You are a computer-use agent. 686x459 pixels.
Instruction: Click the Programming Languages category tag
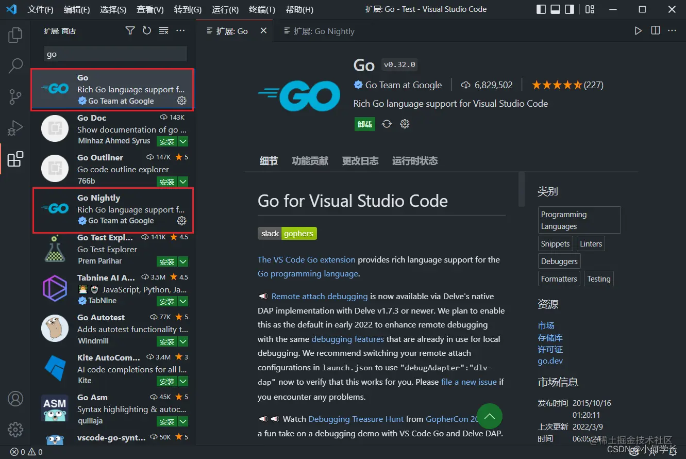[x=579, y=220]
